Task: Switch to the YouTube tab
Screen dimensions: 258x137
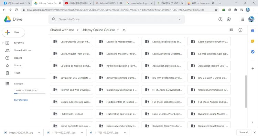Action: point(78,3)
